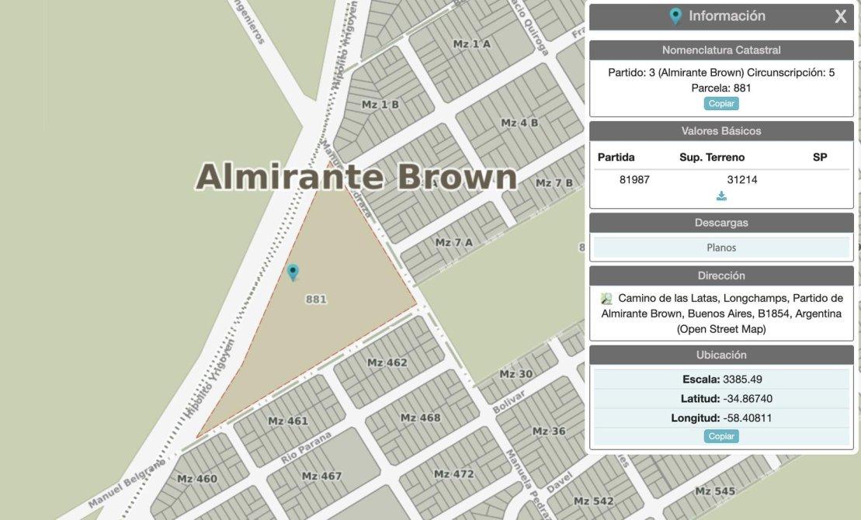This screenshot has height=520, width=861.
Task: Select the Ubicación section header
Action: pyautogui.click(x=721, y=355)
